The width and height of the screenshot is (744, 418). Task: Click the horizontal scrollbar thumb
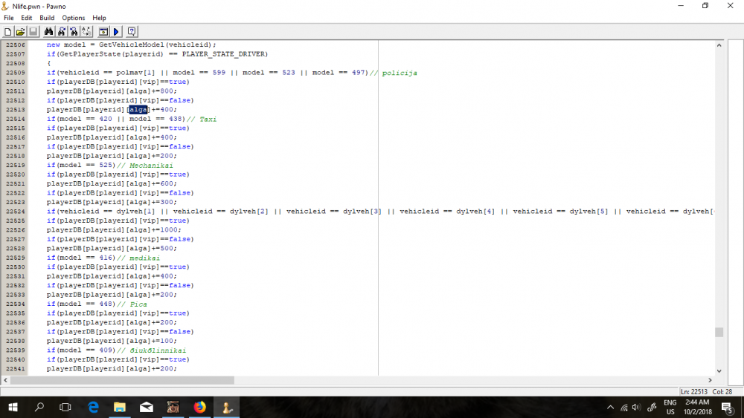click(x=122, y=380)
